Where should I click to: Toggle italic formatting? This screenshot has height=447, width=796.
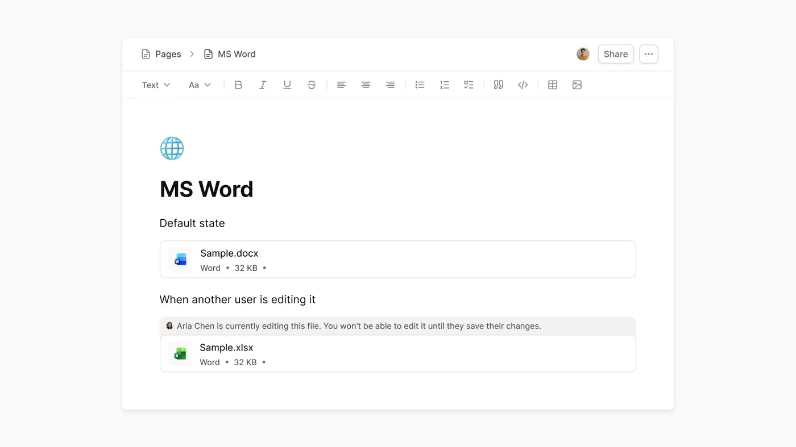[x=263, y=85]
